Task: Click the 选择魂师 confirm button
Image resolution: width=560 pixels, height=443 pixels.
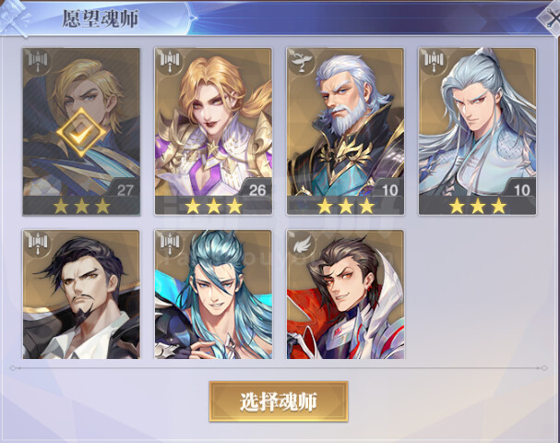Action: (279, 401)
